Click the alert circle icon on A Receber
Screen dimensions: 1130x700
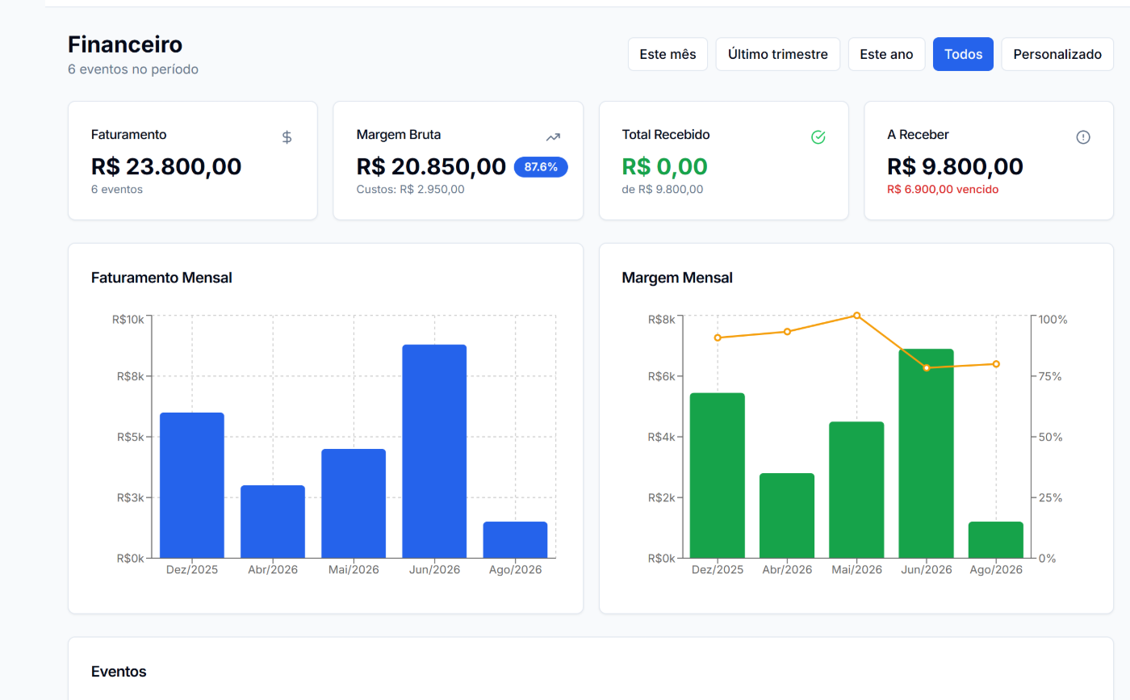click(x=1083, y=137)
